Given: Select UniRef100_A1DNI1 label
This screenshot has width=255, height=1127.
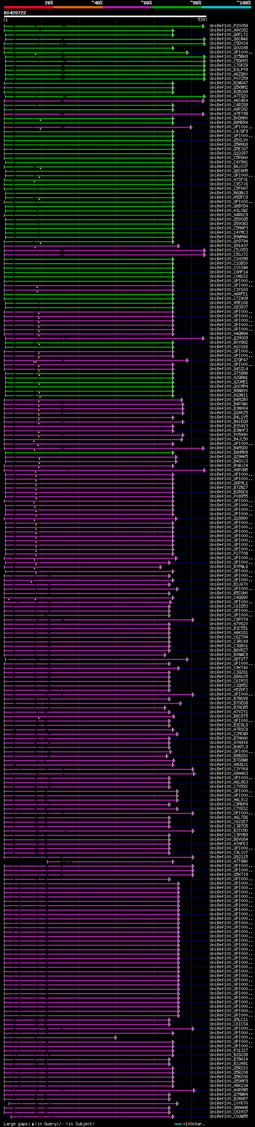Looking at the screenshot, I should tap(229, 395).
